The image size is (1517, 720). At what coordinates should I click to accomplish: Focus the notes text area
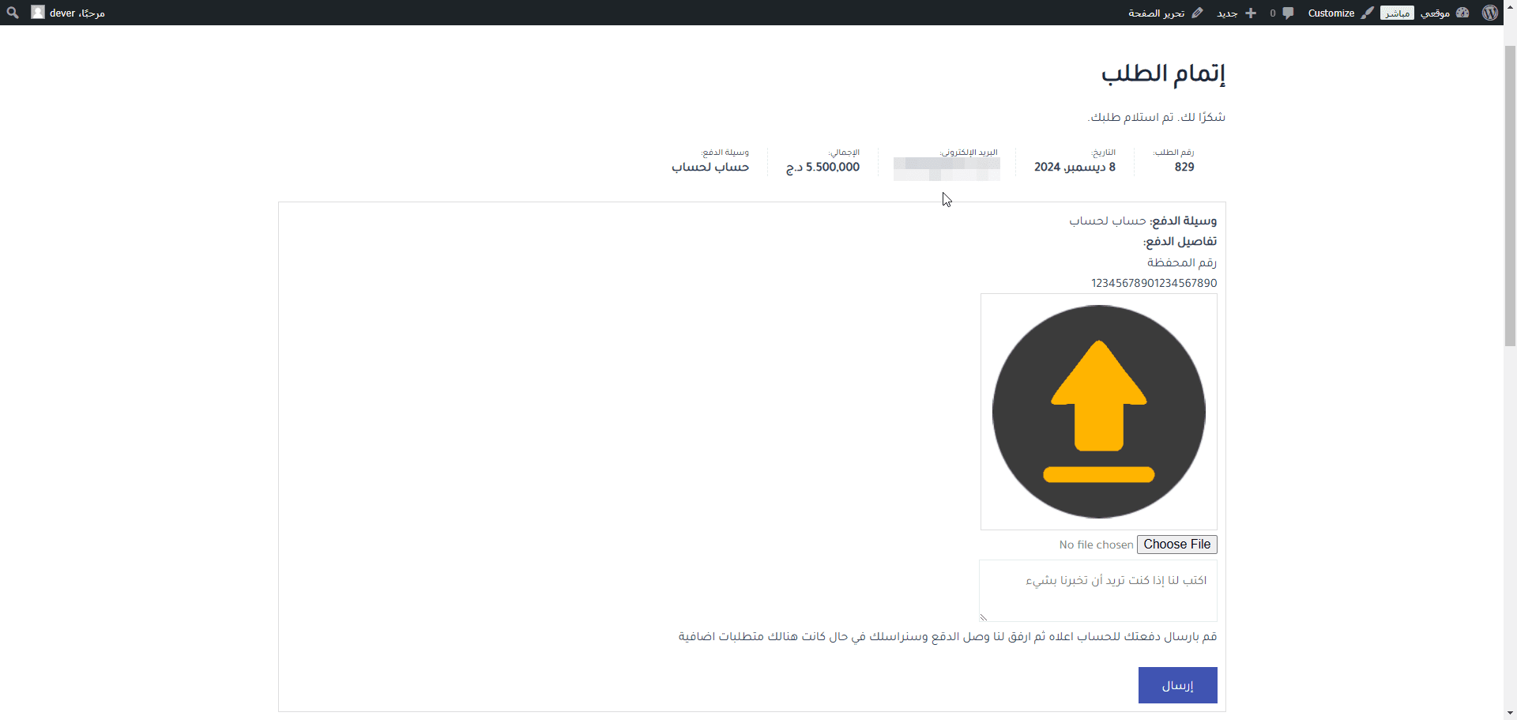pos(1098,591)
